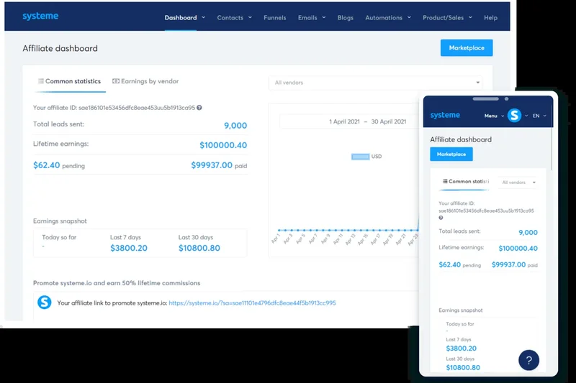
Task: Click the mobile $3800.20 Last 7 days value
Action: point(461,349)
